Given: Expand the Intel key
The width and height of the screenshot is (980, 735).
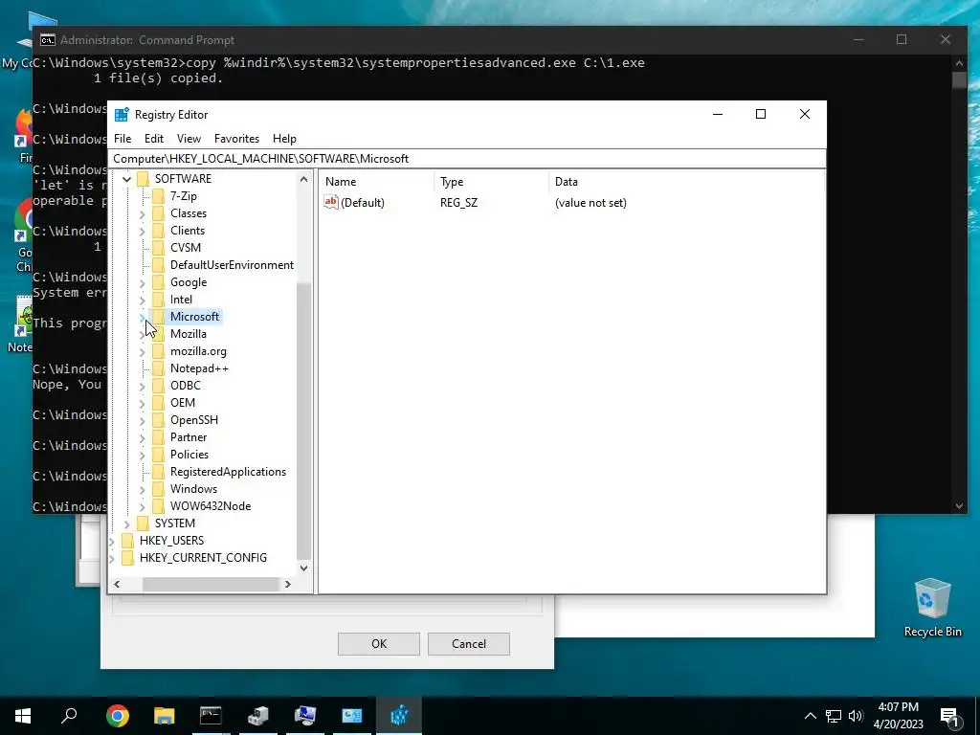Looking at the screenshot, I should 143,300.
